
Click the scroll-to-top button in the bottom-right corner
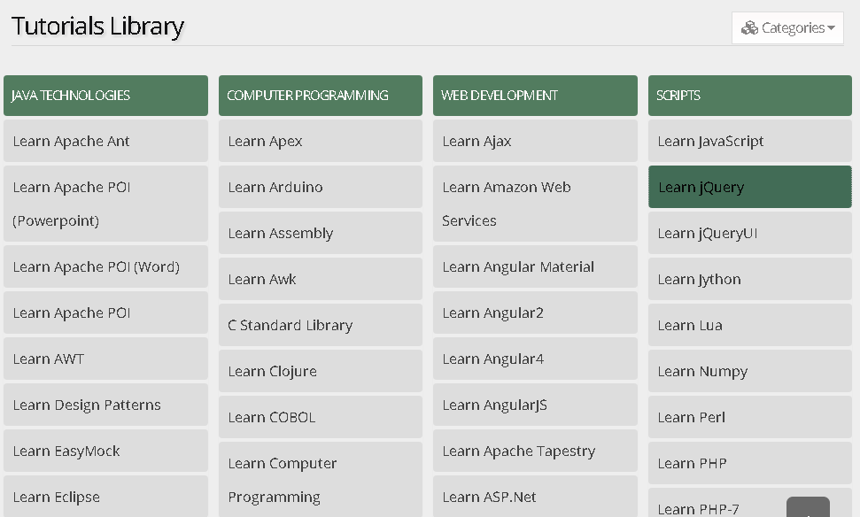tap(808, 507)
